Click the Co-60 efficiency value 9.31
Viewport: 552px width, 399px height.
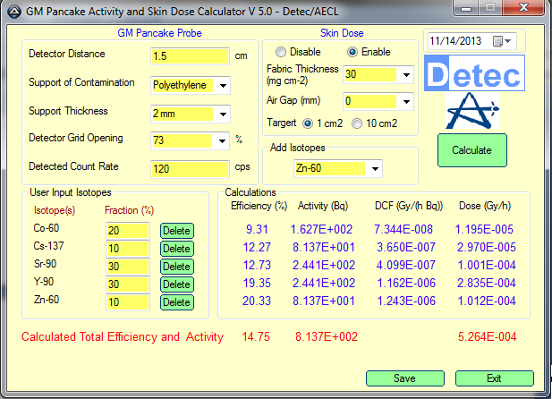coord(257,230)
